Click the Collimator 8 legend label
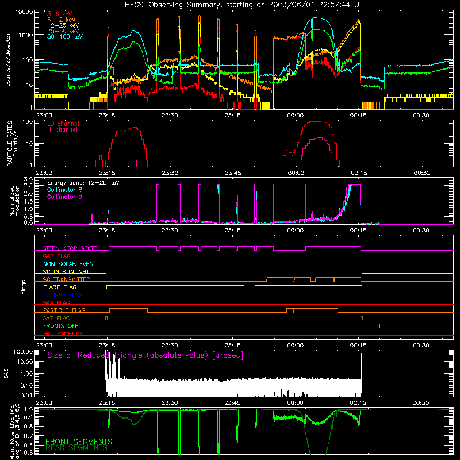This screenshot has height=460, width=460. [x=64, y=190]
